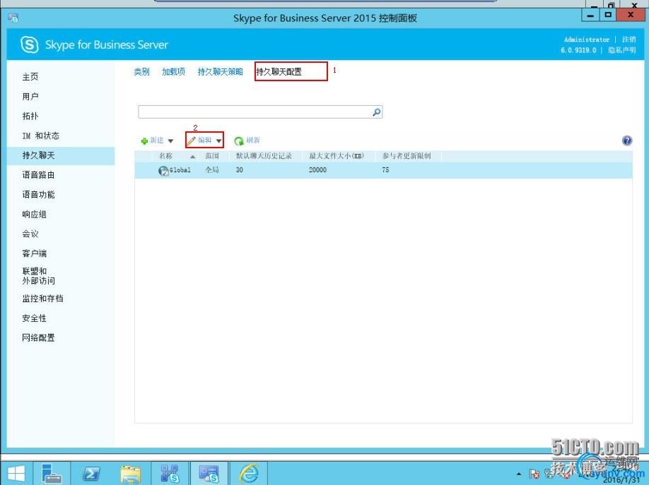
Task: Click the Skype logo in header
Action: point(30,44)
